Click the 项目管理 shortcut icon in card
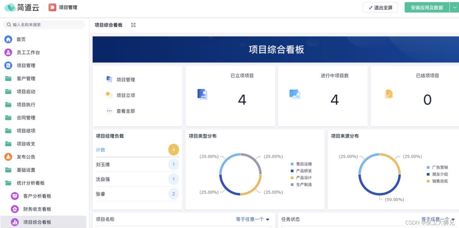 coord(109,79)
